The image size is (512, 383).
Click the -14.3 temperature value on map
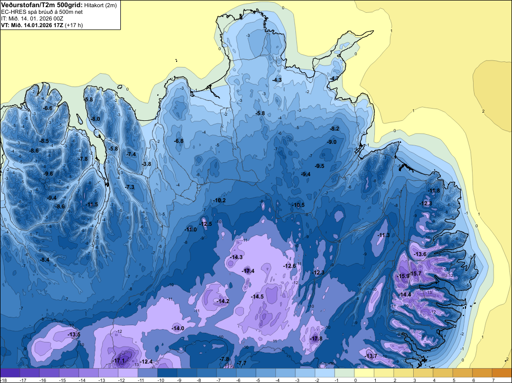point(237,257)
